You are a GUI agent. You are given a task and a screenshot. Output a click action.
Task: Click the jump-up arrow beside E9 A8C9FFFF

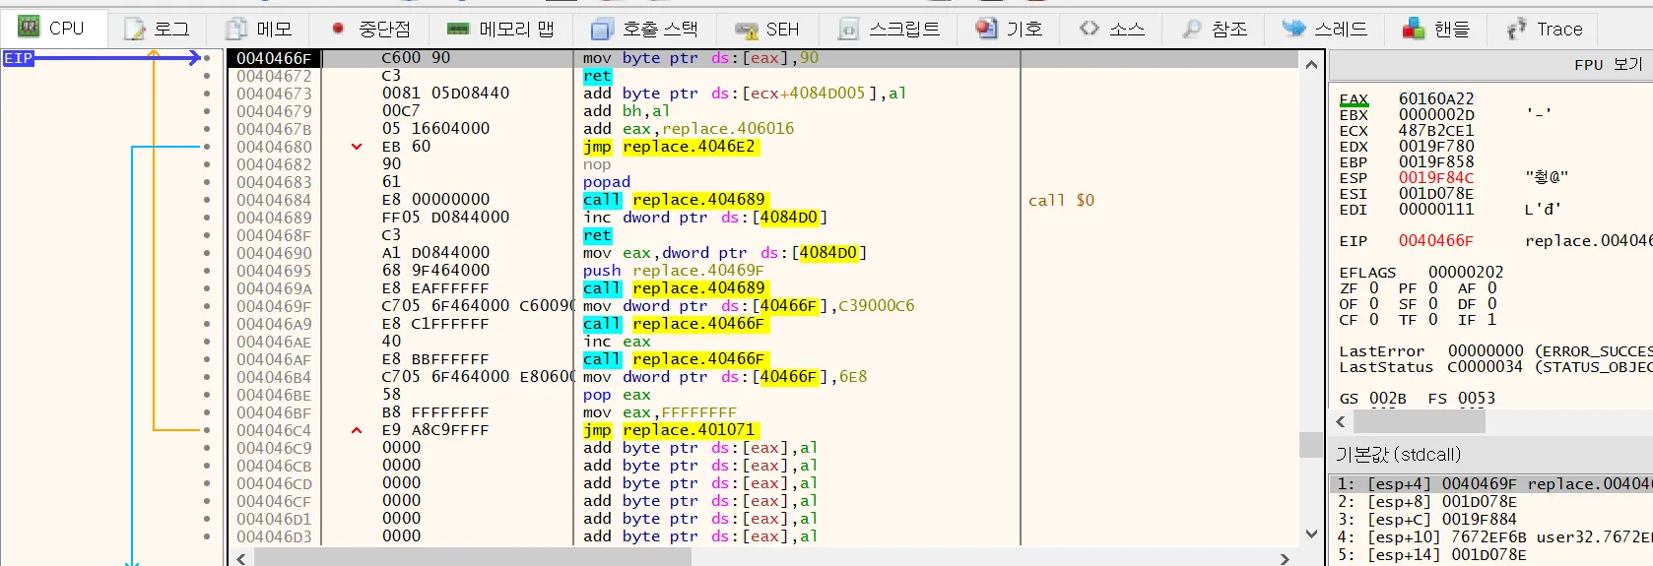[357, 430]
